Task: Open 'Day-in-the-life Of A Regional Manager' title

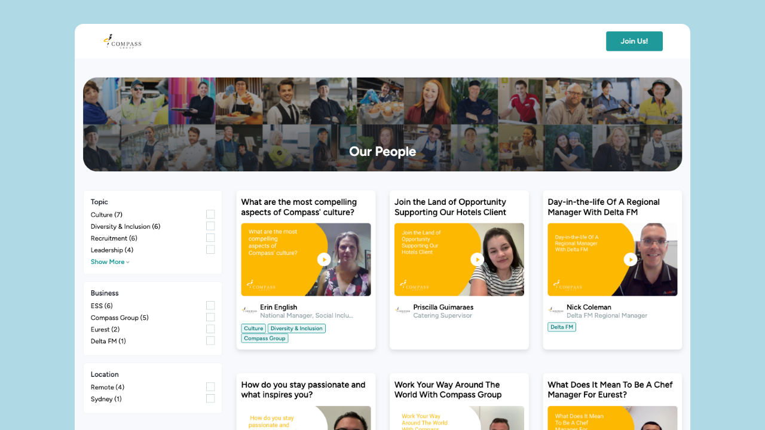Action: pos(604,207)
